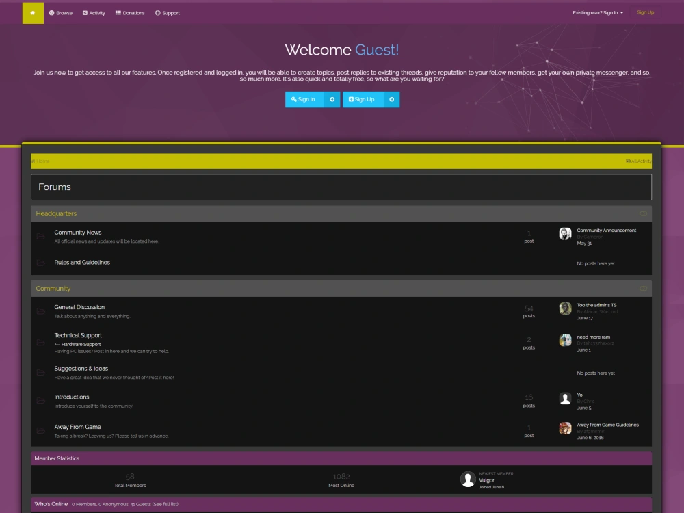The image size is (684, 513).
Task: Click the 1082 Most Online statistic
Action: tap(341, 480)
